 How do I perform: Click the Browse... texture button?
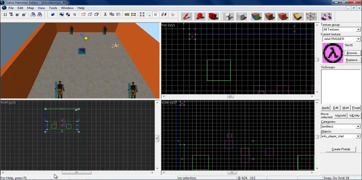coord(352,53)
